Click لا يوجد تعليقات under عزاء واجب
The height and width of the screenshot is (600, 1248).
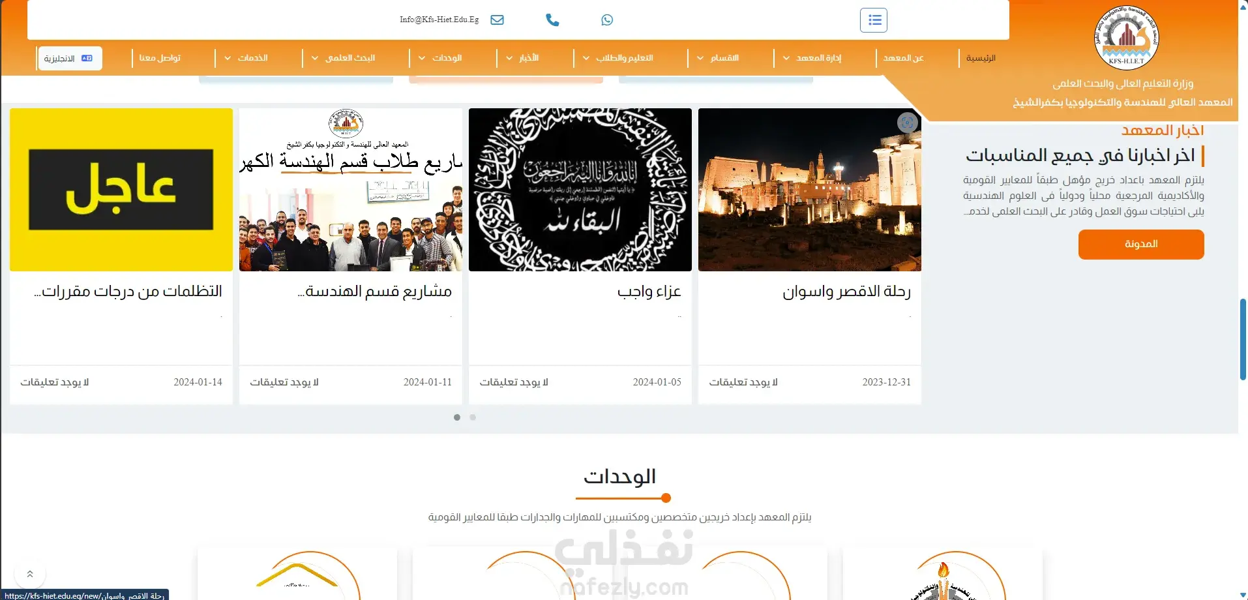(x=514, y=382)
